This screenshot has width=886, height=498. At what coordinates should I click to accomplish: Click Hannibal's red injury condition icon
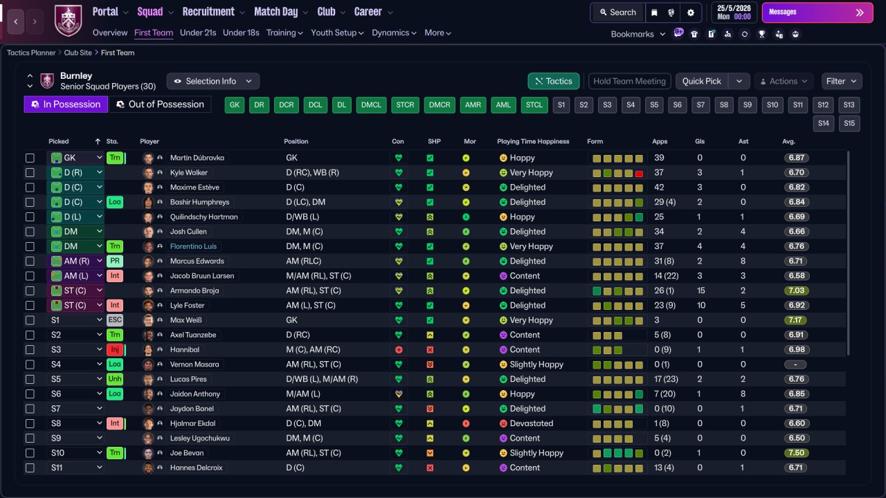click(398, 350)
